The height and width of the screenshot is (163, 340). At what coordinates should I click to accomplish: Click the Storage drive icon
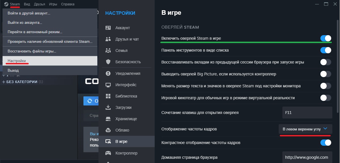click(x=108, y=119)
